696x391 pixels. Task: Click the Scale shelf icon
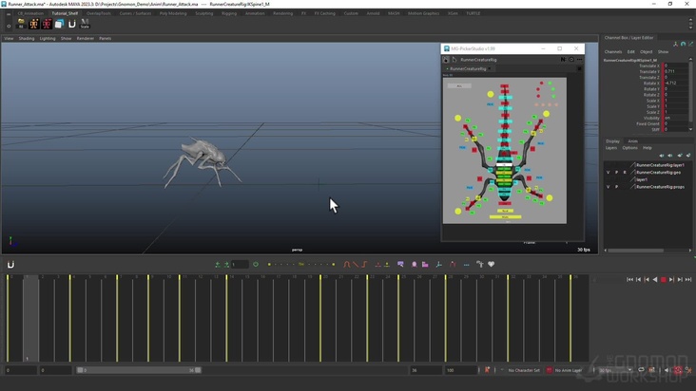coord(85,24)
